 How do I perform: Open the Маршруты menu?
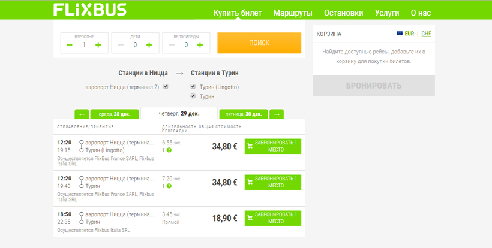(293, 13)
